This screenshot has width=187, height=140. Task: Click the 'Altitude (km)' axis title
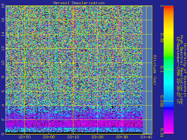click(x=155, y=70)
